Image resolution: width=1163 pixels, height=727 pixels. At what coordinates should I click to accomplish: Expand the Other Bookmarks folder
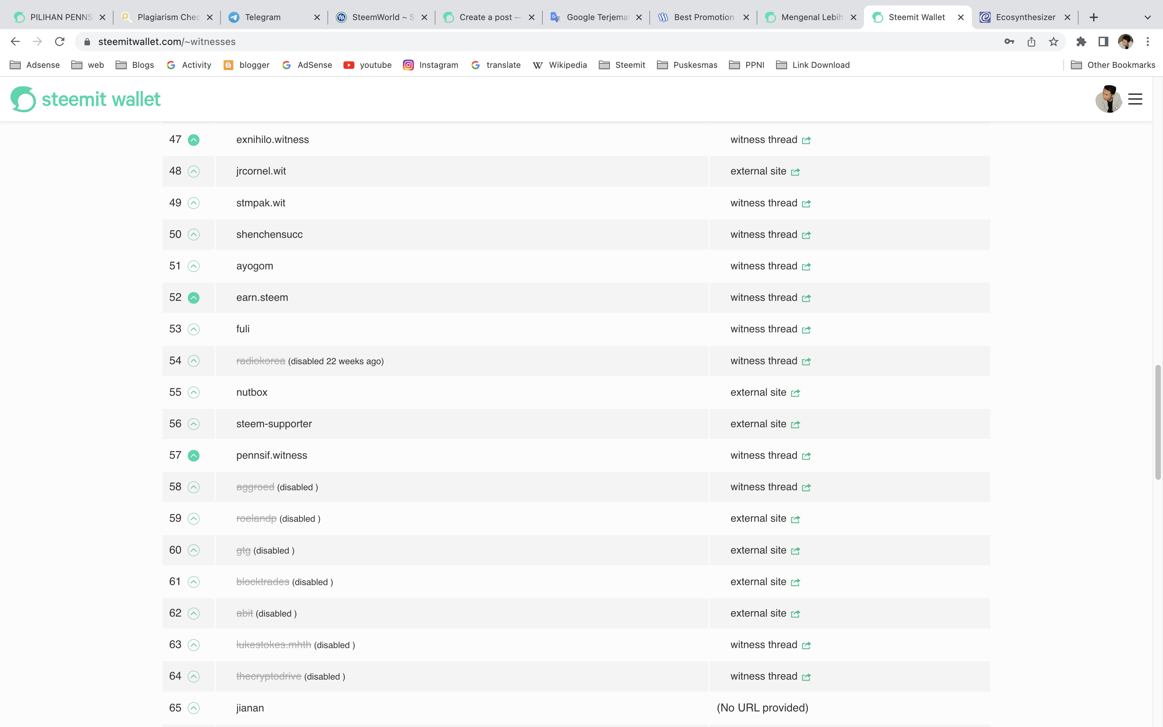1113,65
